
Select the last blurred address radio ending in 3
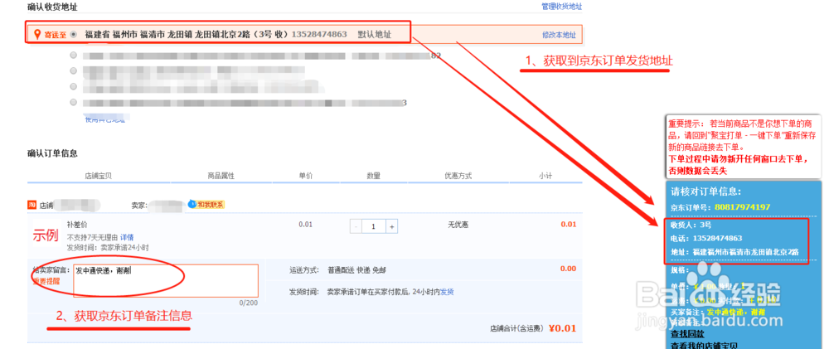pyautogui.click(x=73, y=102)
